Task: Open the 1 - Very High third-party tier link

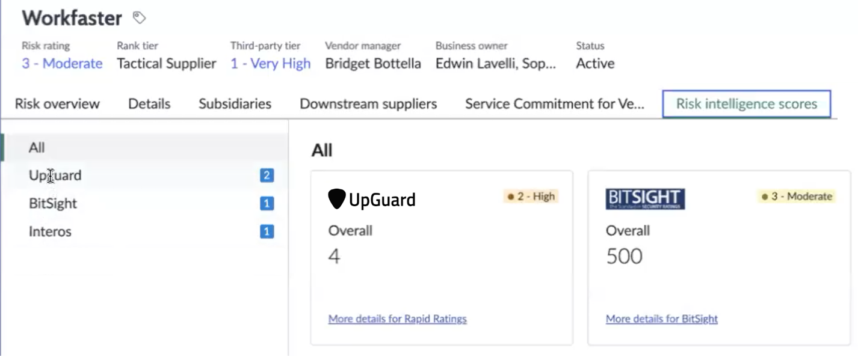Action: [271, 64]
